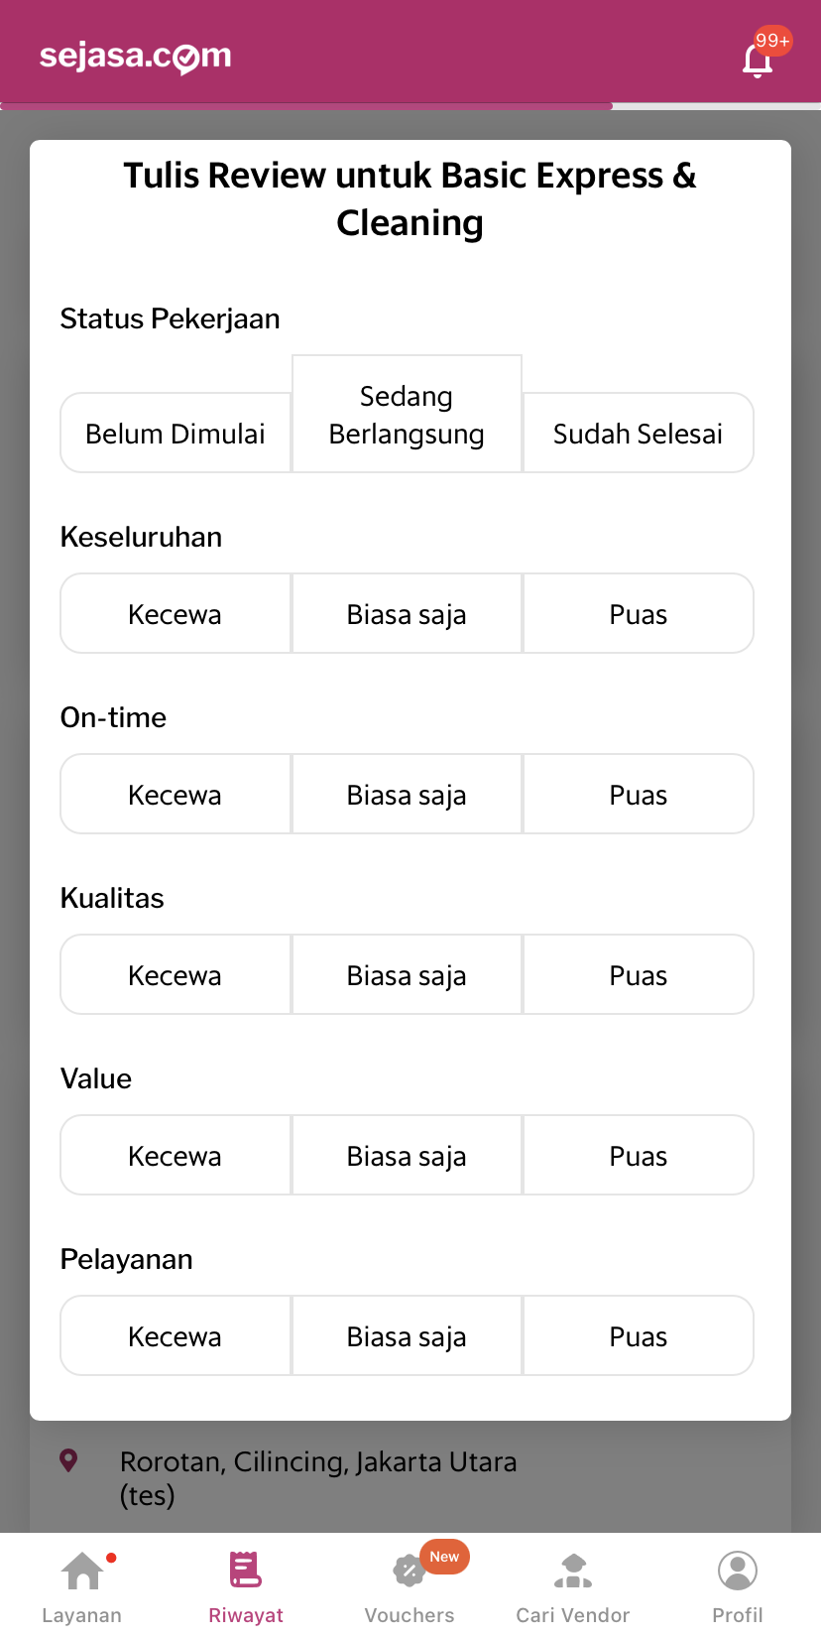Select Belum Dimulai job status
The height and width of the screenshot is (1637, 821).
(x=176, y=434)
